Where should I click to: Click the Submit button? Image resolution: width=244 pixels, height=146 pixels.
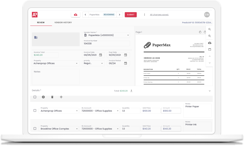[130, 15]
